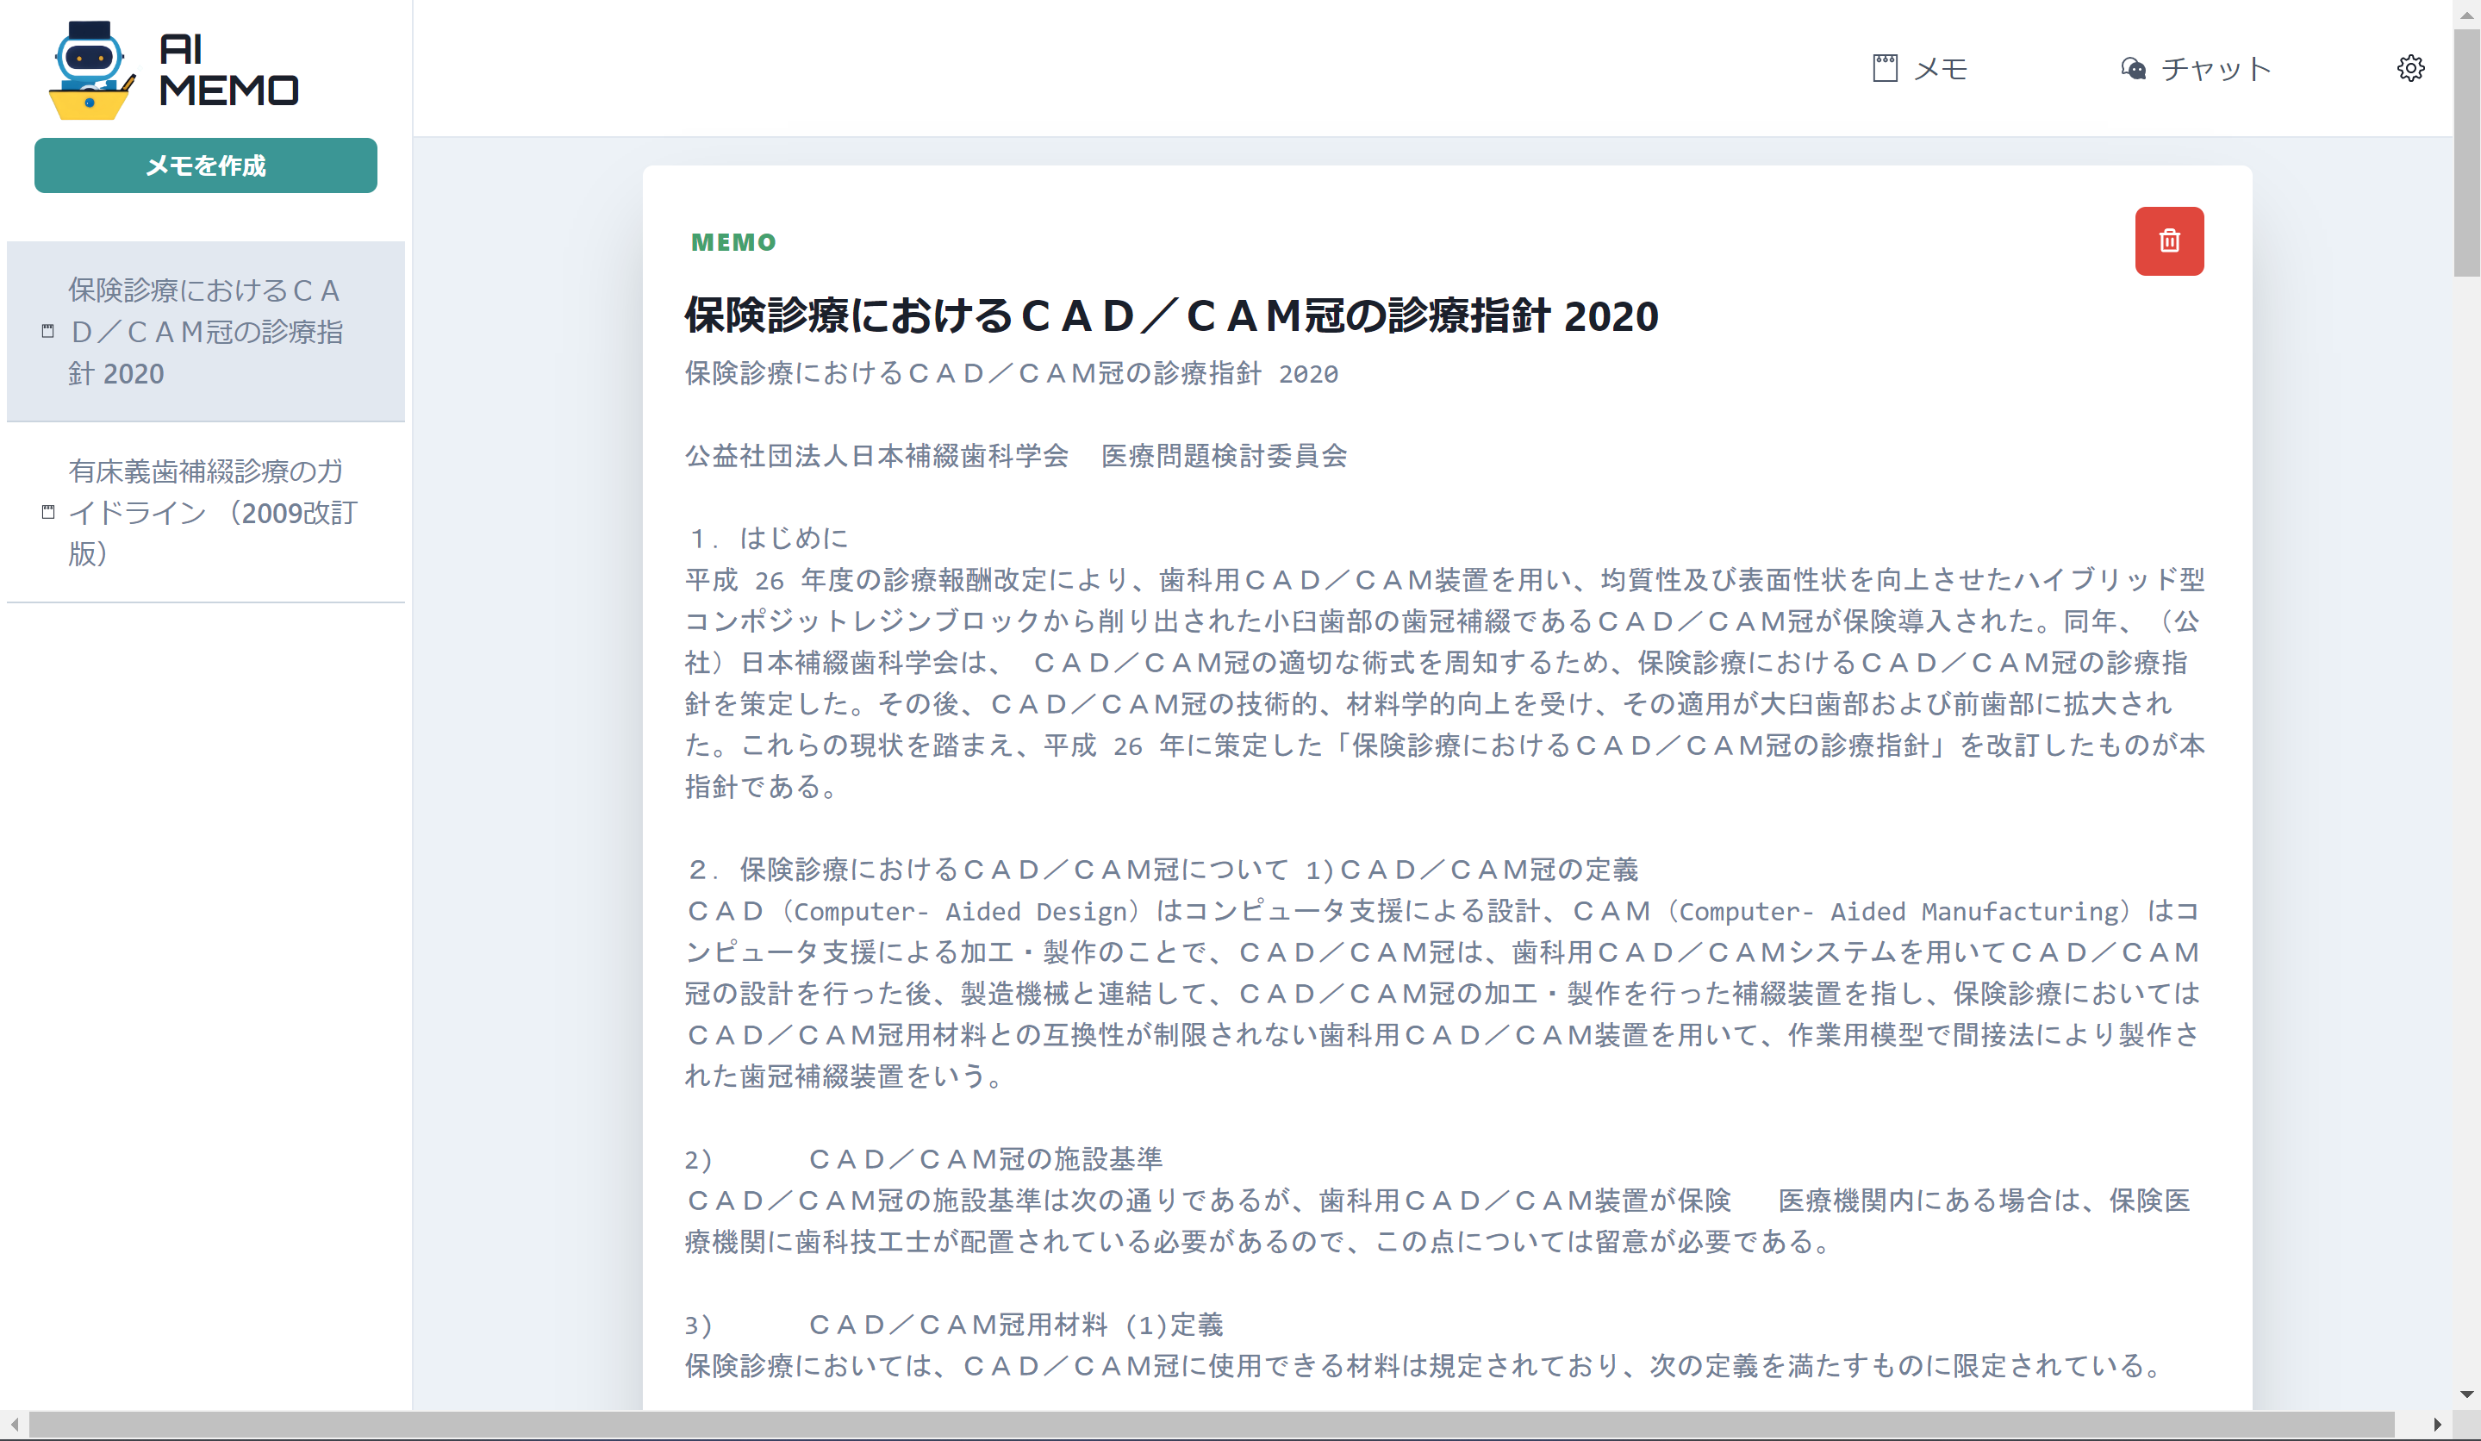Click the AI MEMO robot logo icon
Image resolution: width=2481 pixels, height=1441 pixels.
(90, 71)
